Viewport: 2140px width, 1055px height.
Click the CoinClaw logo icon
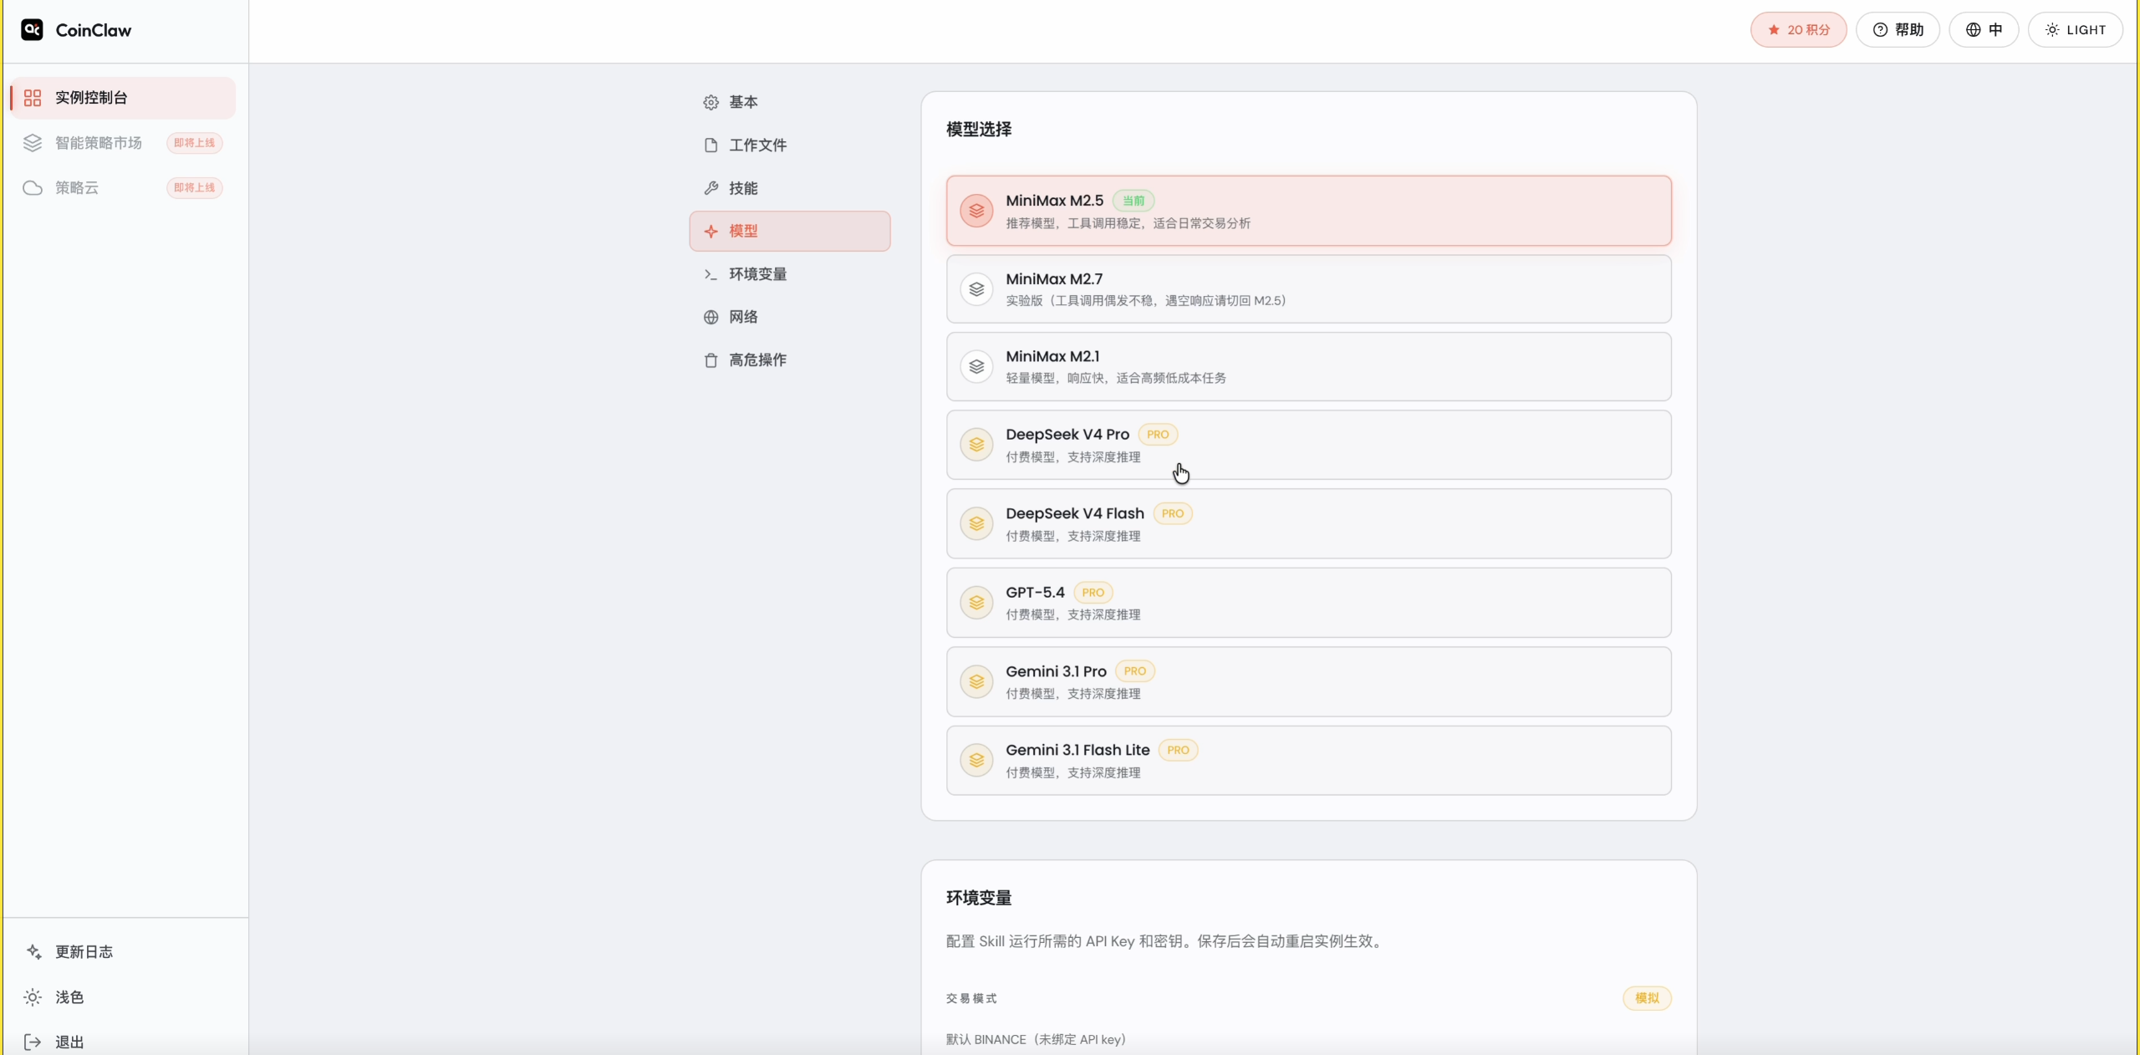[32, 30]
